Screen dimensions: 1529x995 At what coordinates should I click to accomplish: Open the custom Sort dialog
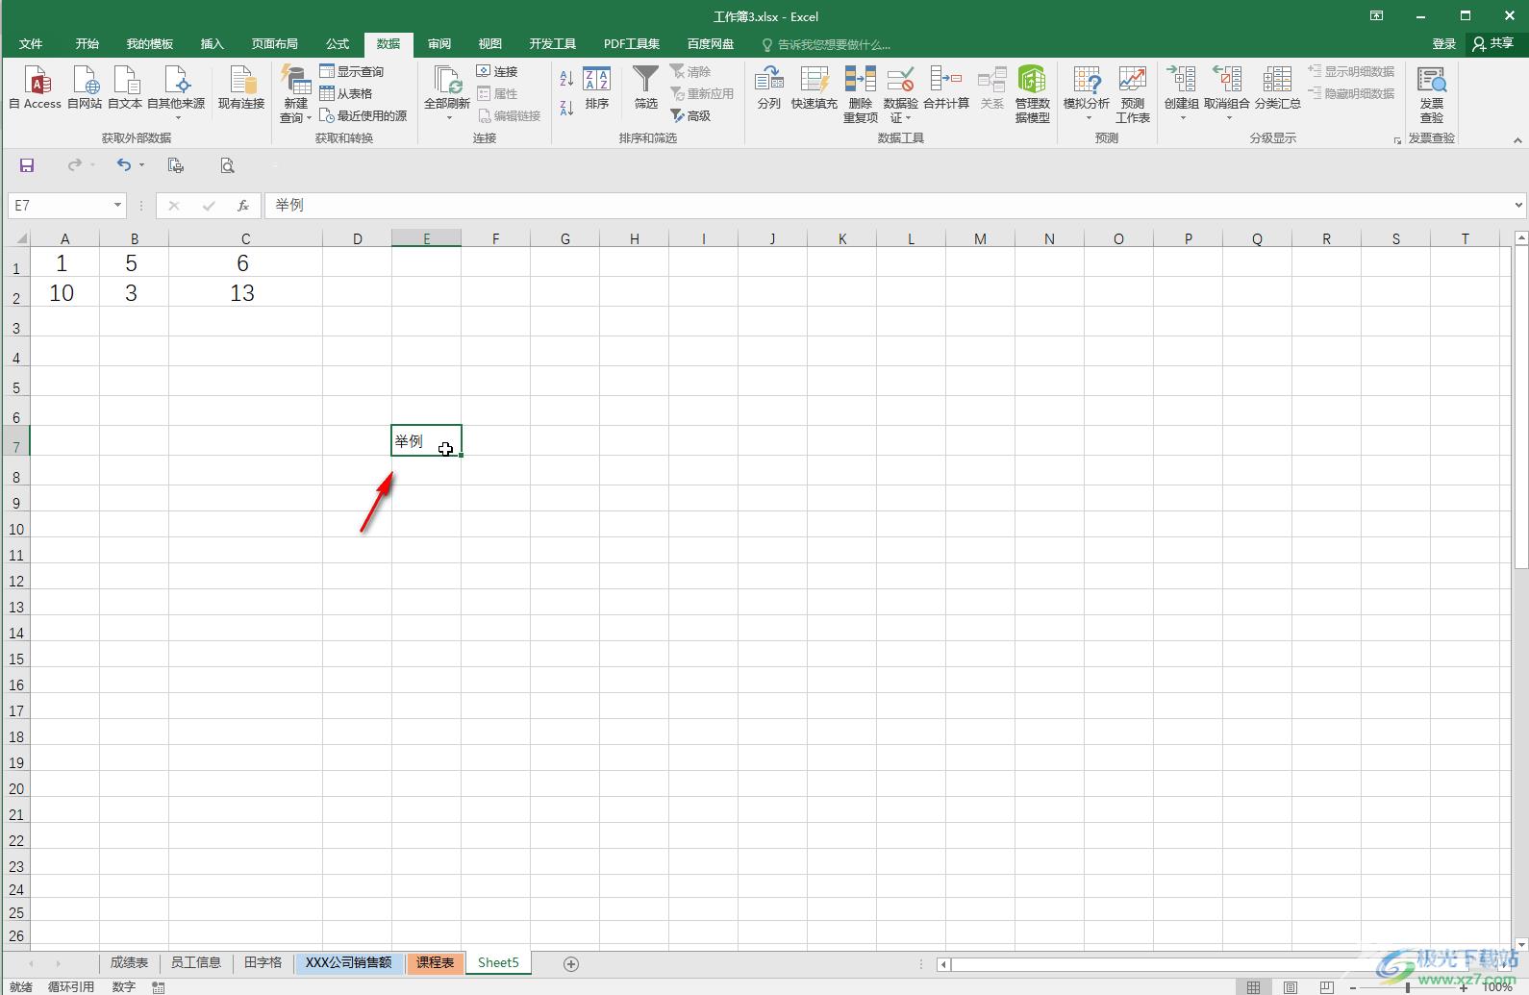pos(597,87)
